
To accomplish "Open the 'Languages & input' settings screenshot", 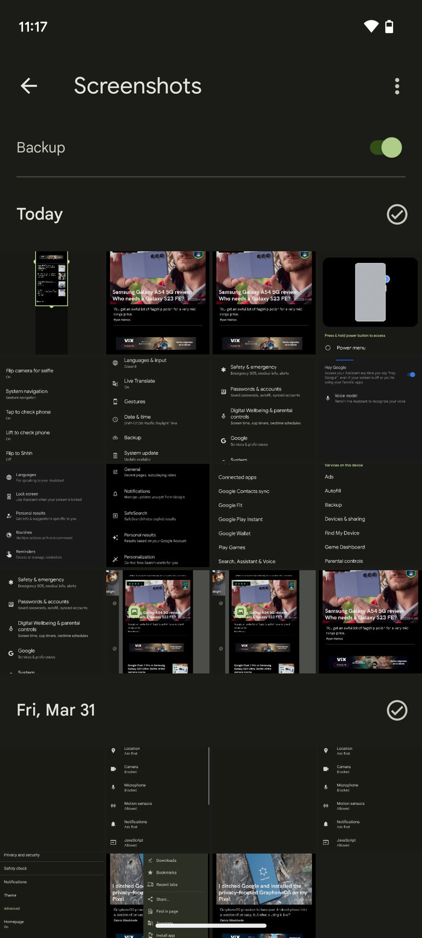I will tap(158, 409).
